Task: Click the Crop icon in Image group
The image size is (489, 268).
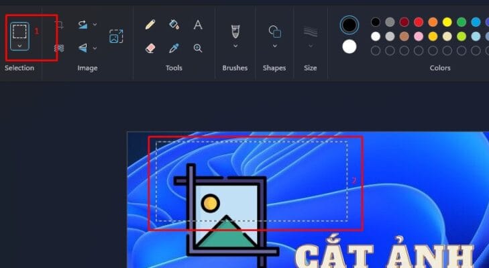Action: coord(59,25)
